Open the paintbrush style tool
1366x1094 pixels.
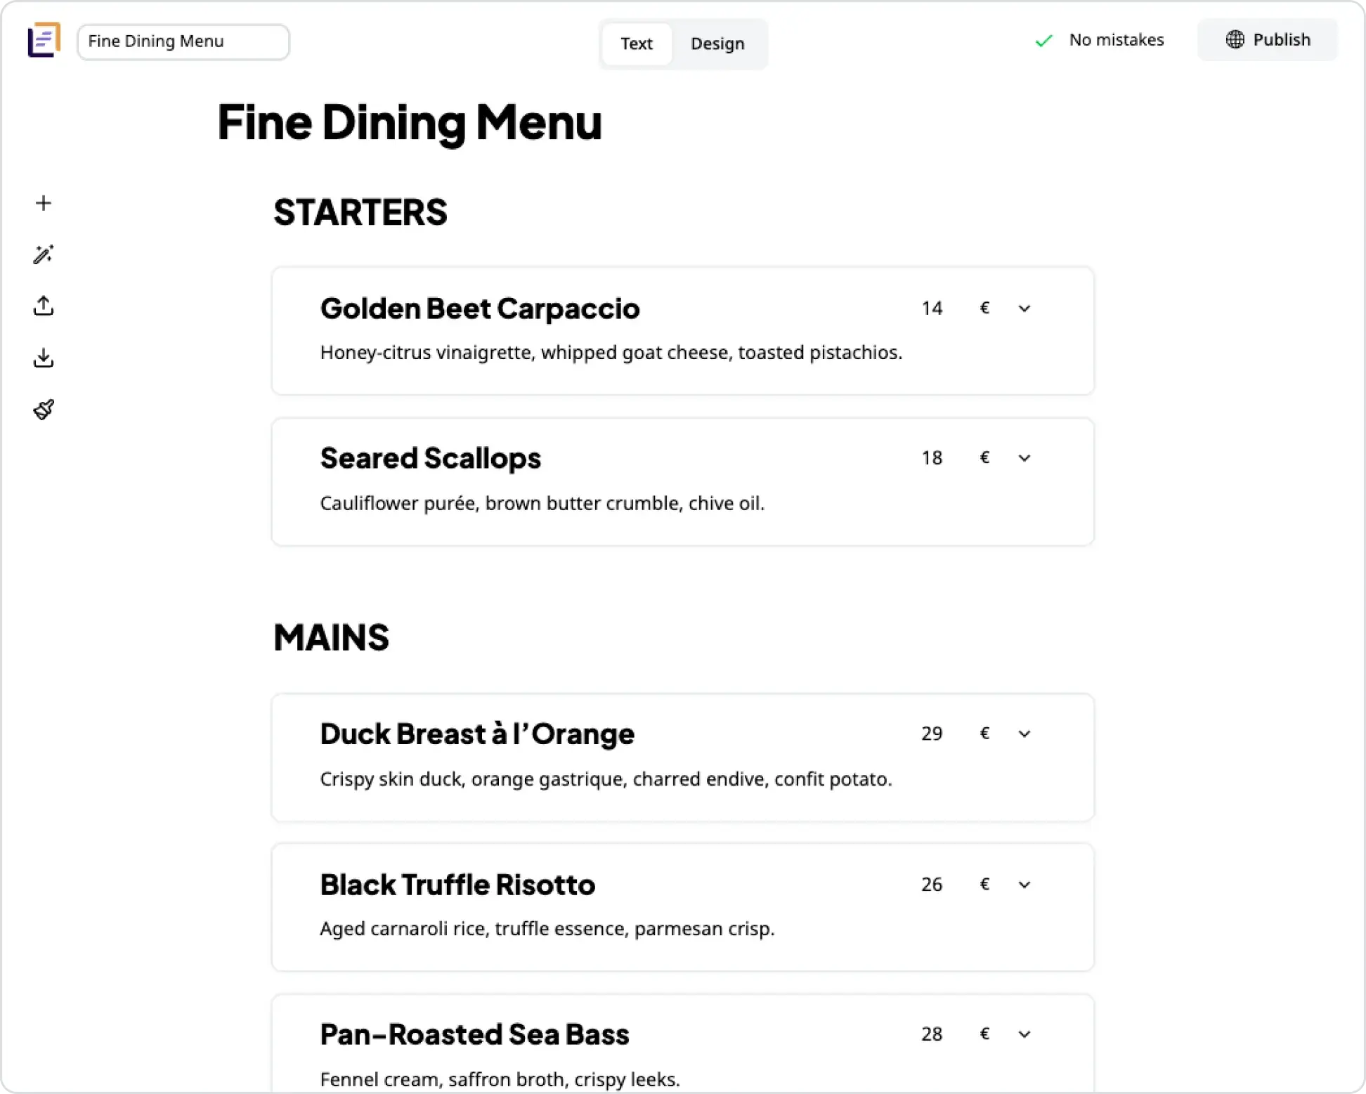[x=44, y=410]
